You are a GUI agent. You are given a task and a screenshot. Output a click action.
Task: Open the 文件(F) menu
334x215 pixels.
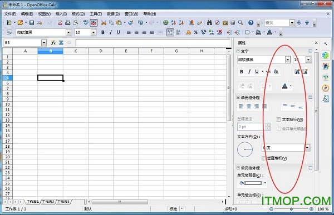click(10, 14)
